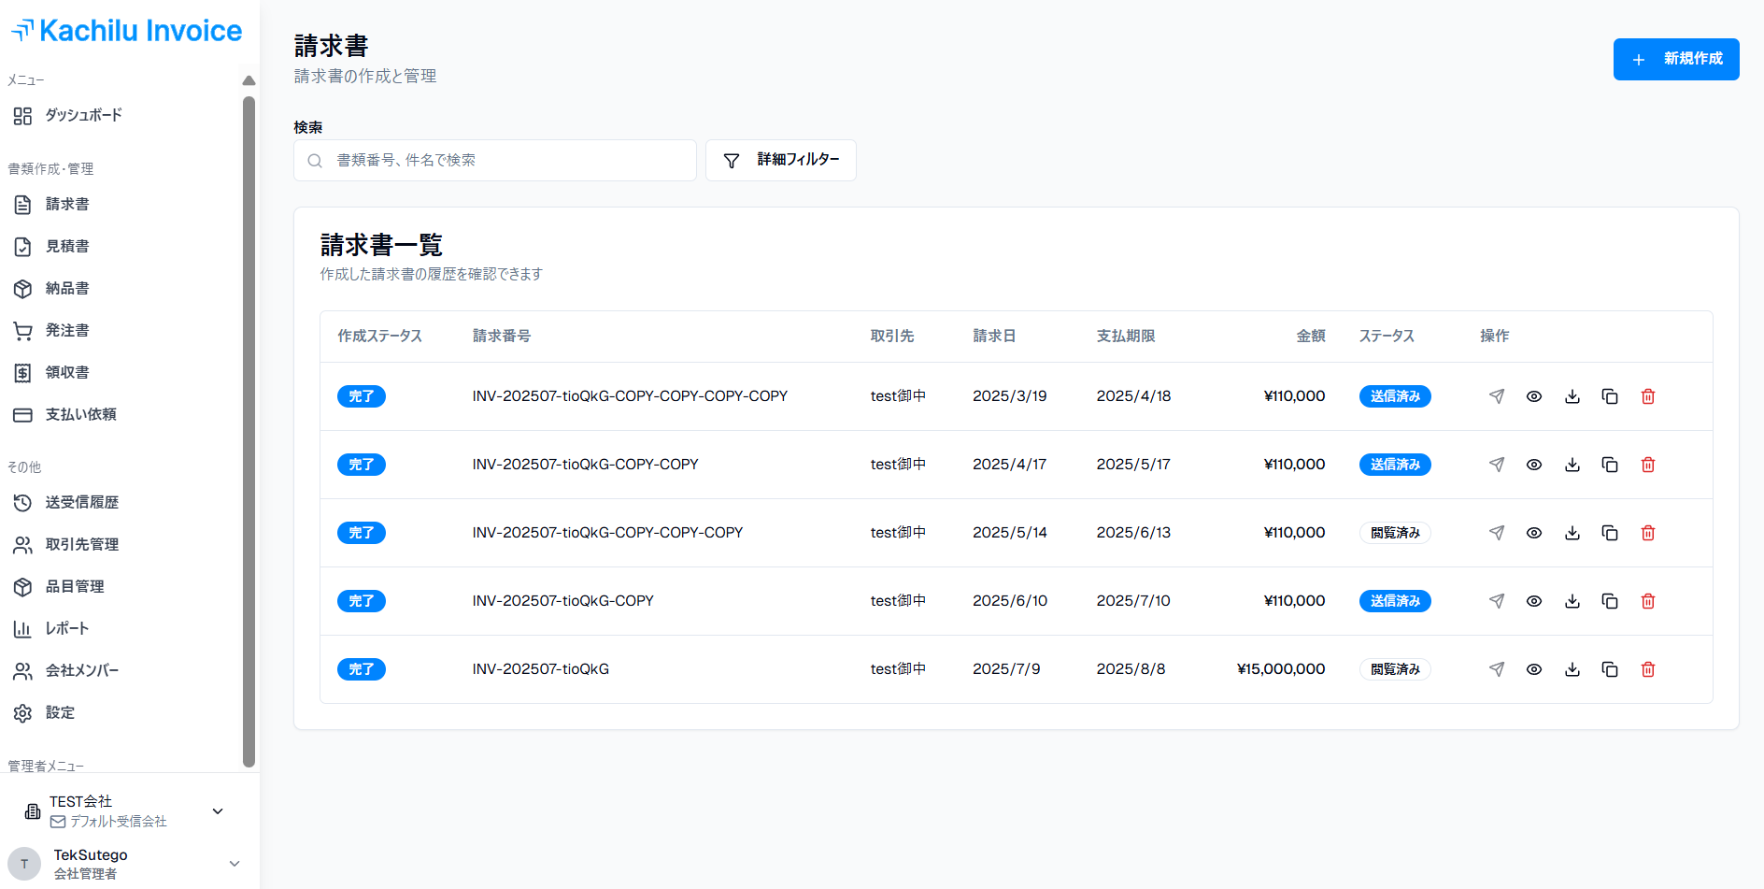
Task: Go to ダッシュボード in the sidebar
Action: (84, 115)
